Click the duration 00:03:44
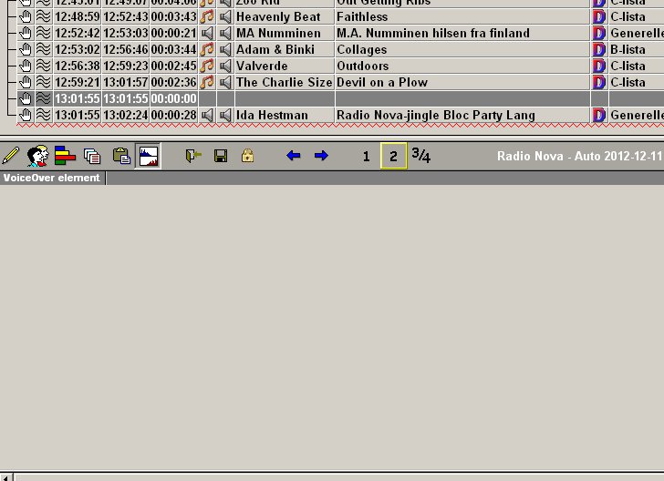The width and height of the screenshot is (664, 481). point(173,49)
